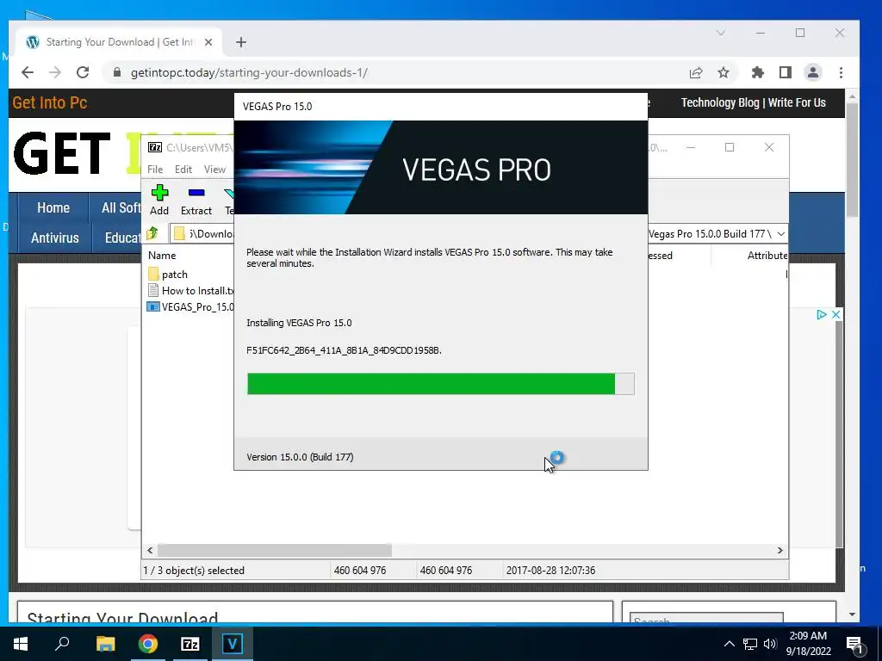Expand the 7-Zip path dropdown arrow
882x661 pixels.
point(780,234)
